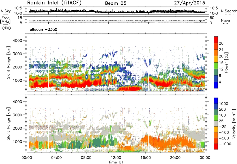Image resolution: width=237 pixels, height=164 pixels.
Task: Click the 'N.Search' legend label
Action: point(229,11)
